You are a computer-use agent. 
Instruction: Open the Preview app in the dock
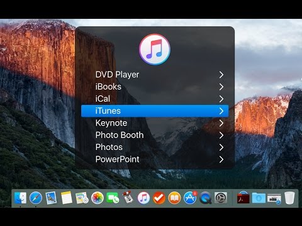click(x=51, y=198)
